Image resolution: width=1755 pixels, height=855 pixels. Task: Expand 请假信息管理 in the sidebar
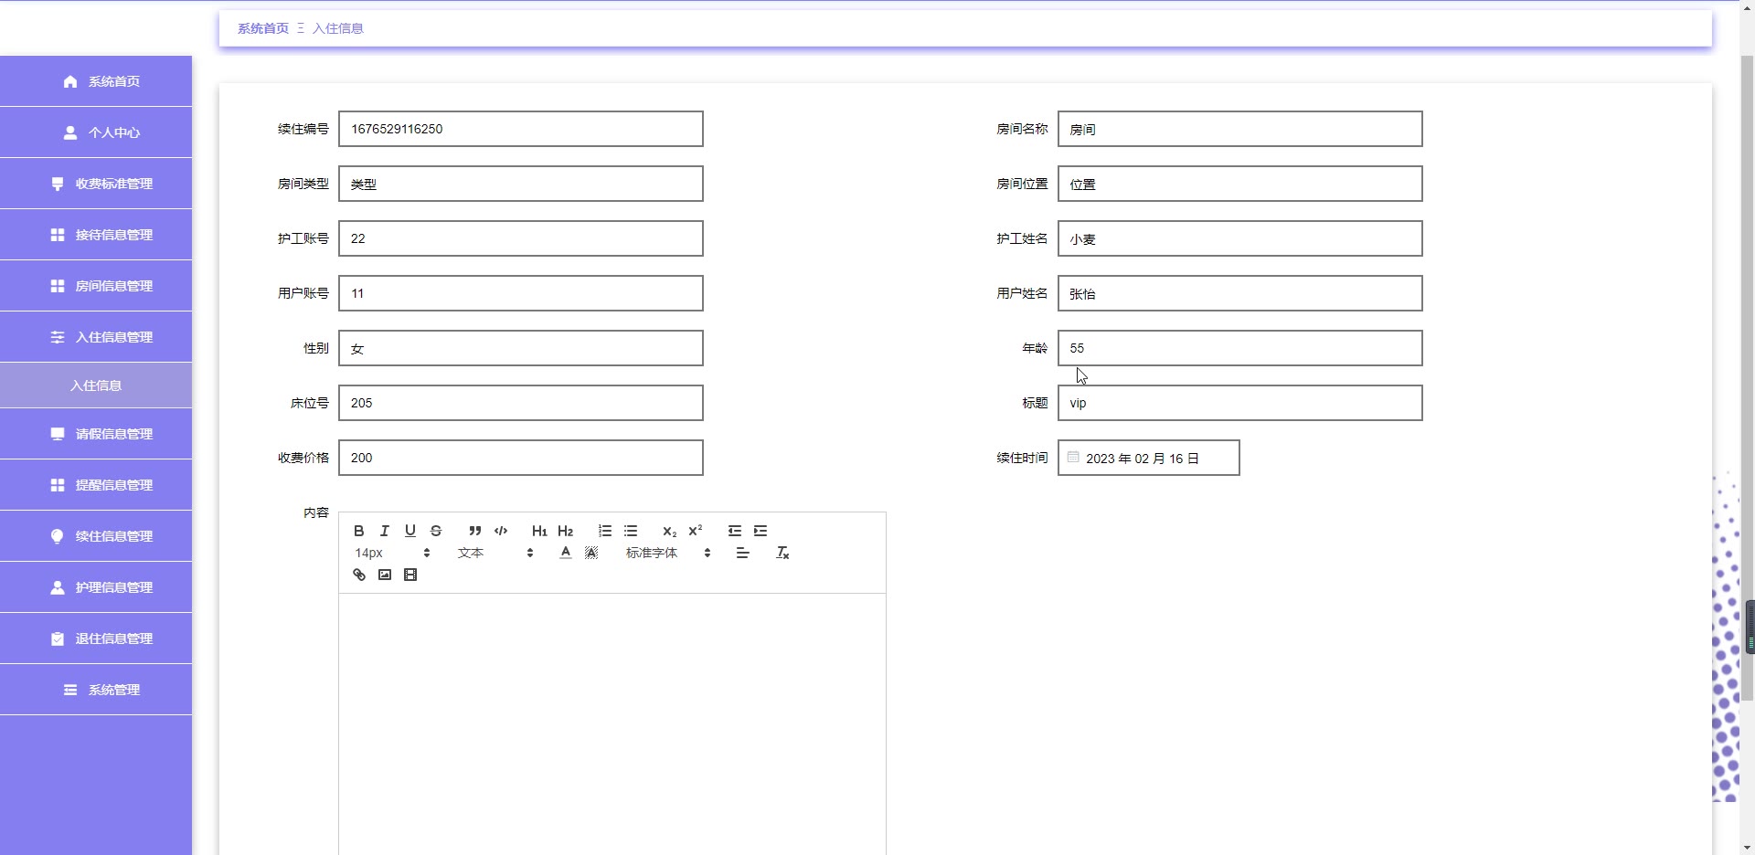(x=96, y=434)
